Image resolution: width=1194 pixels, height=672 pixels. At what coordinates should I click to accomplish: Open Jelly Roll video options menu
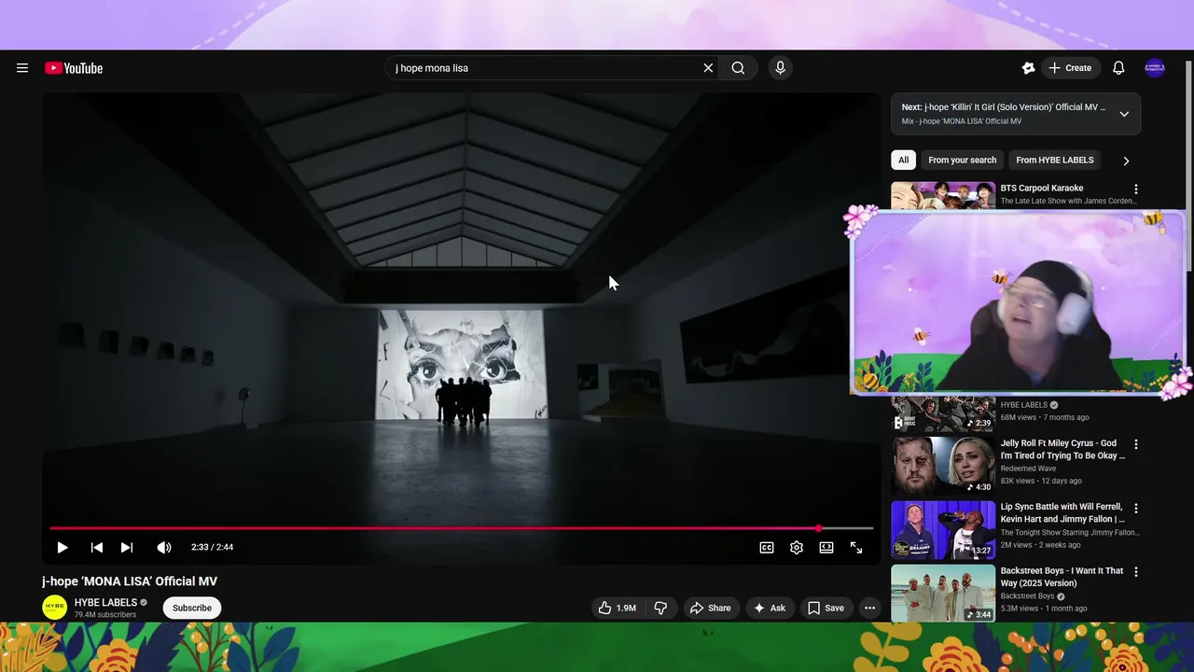tap(1136, 444)
